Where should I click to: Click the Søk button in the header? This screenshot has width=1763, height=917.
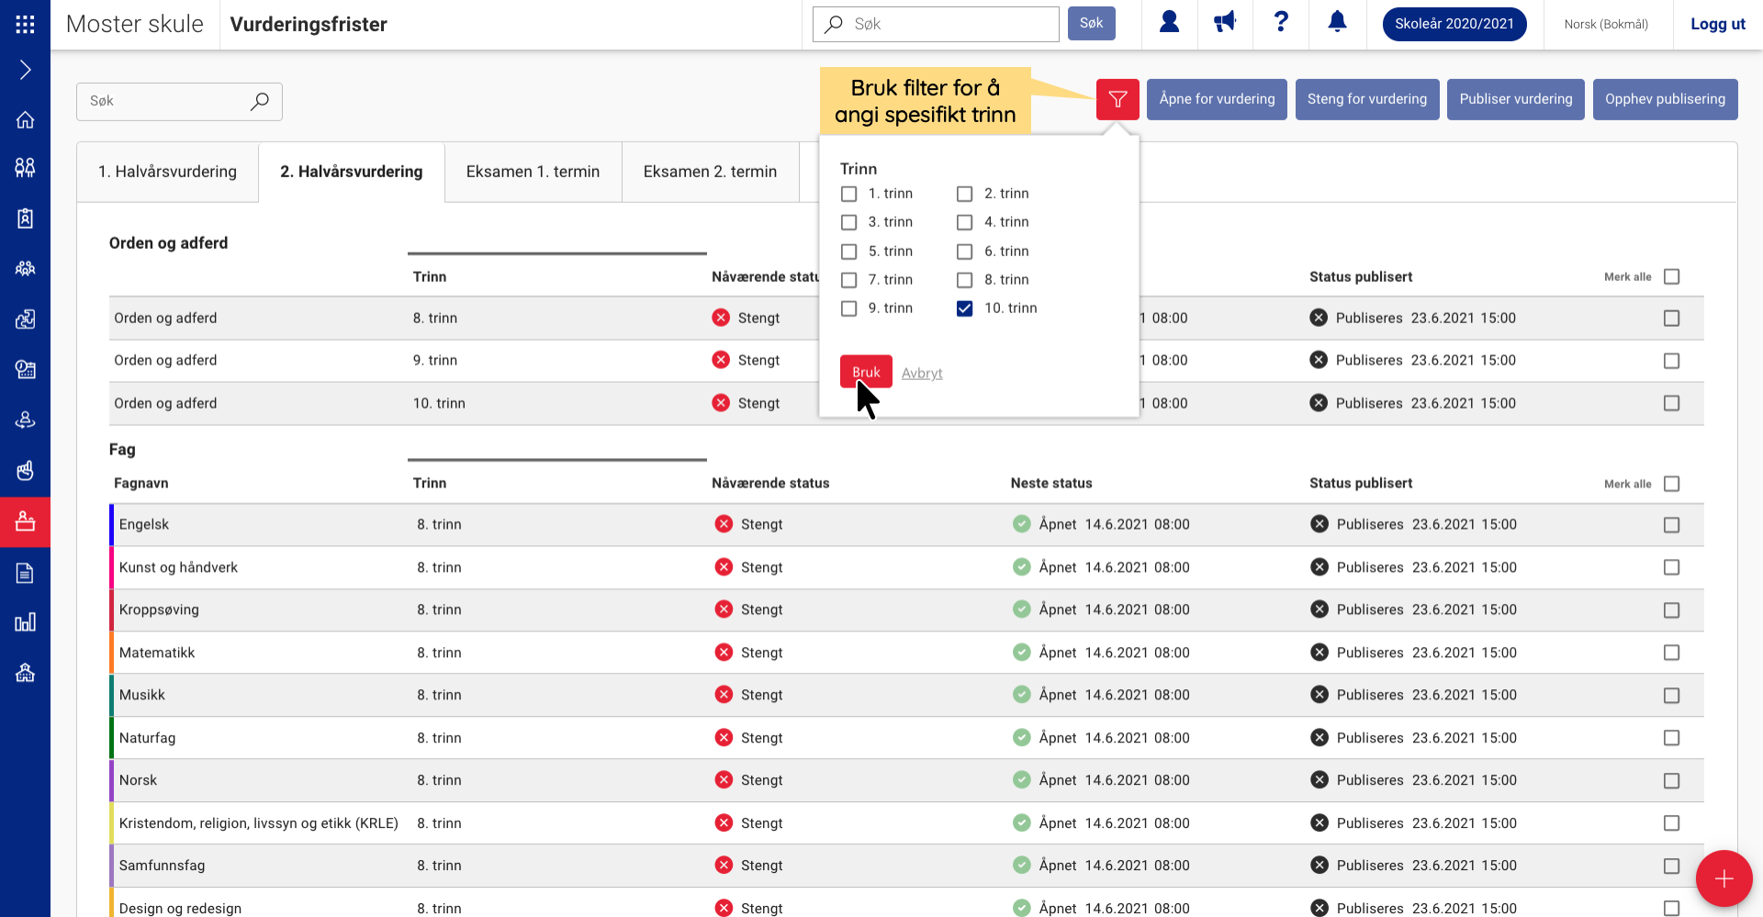pyautogui.click(x=1091, y=24)
